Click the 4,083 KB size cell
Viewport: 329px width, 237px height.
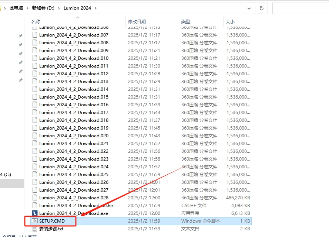click(241, 205)
